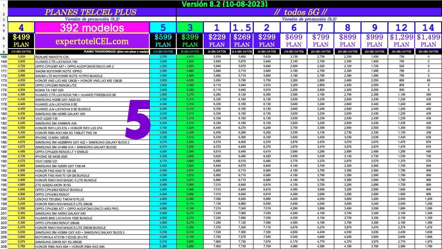Viewport: 442px width, 249px height.
Task: Click 4,239 in the IPHONE 12 MINI row
Action: (163, 137)
